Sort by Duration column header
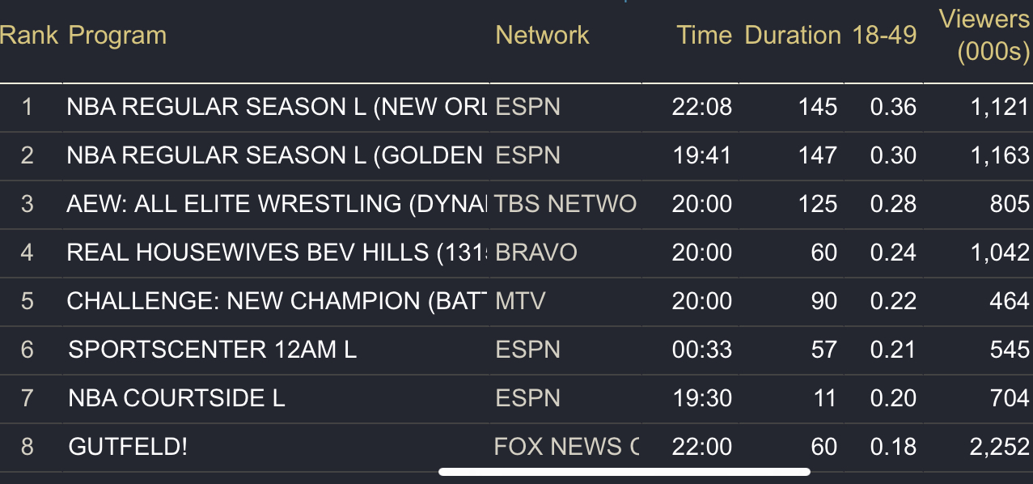 [793, 36]
